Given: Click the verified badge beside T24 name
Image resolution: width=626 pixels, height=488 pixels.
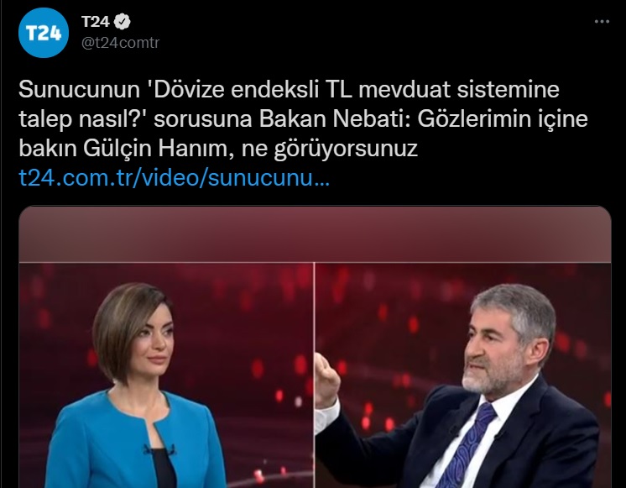Looking at the screenshot, I should coord(123,22).
